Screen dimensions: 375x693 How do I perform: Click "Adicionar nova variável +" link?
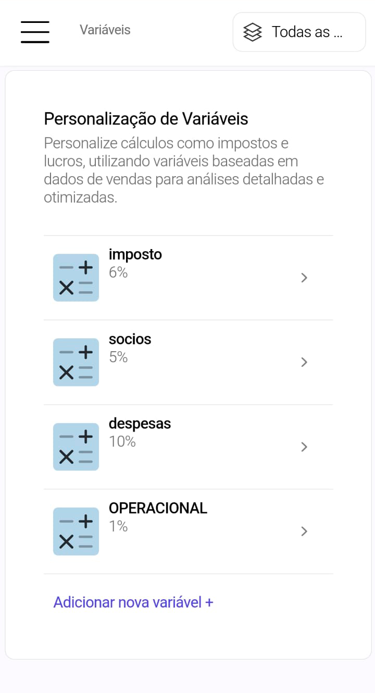point(133,602)
